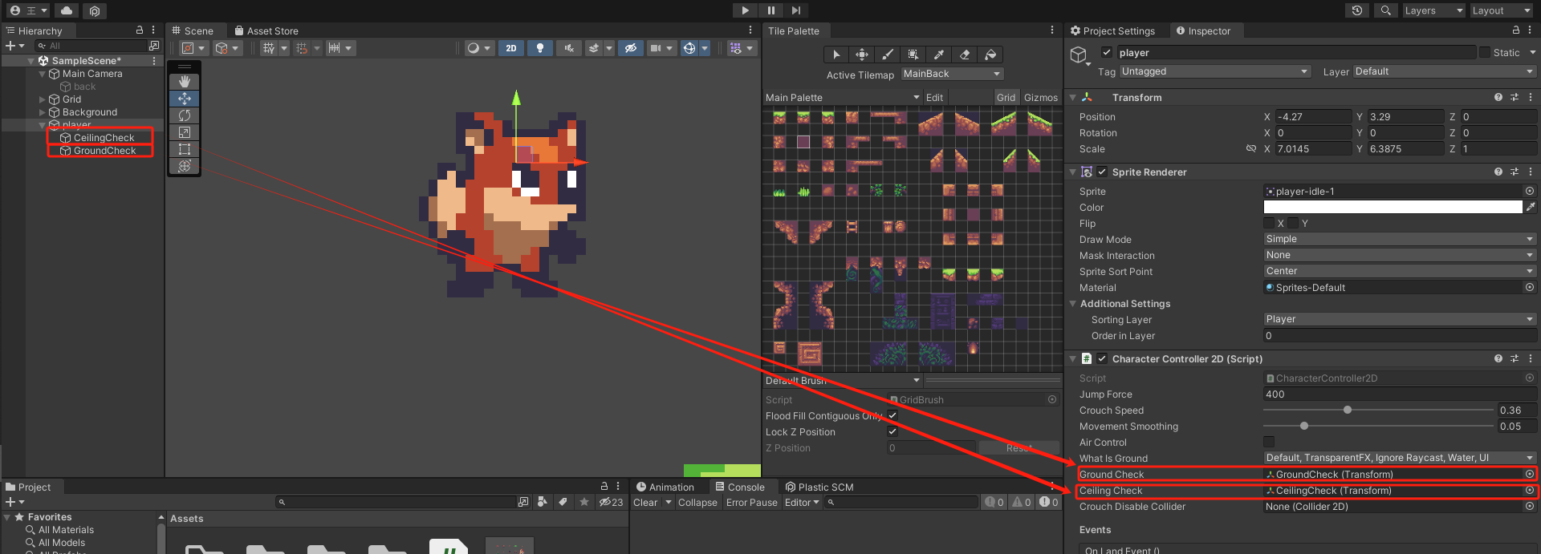Screen dimensions: 1541x554
Task: Open the Transform component help icon
Action: [1498, 97]
